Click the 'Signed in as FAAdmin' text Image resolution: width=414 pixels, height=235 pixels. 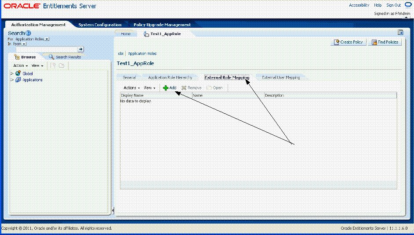(392, 14)
